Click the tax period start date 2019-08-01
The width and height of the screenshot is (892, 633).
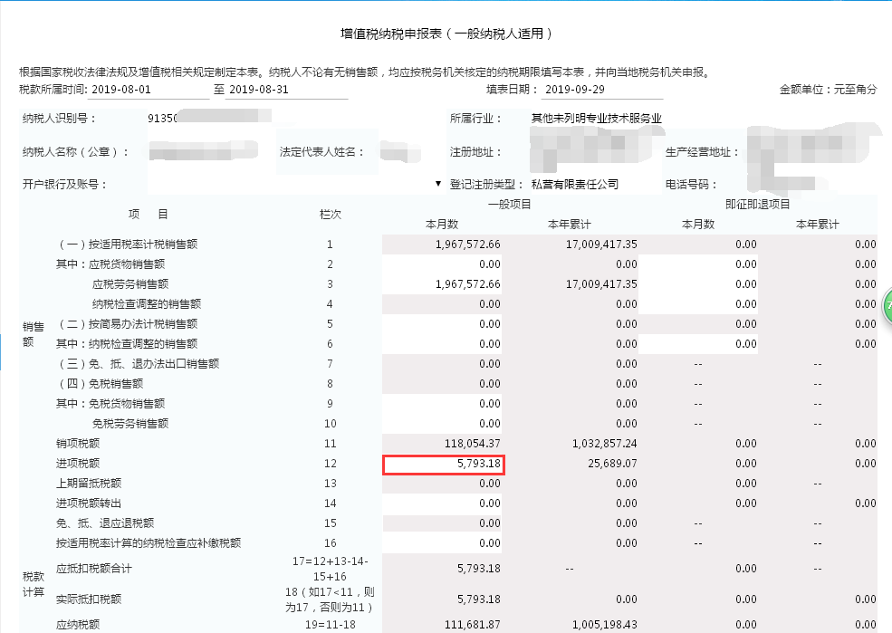tap(149, 90)
